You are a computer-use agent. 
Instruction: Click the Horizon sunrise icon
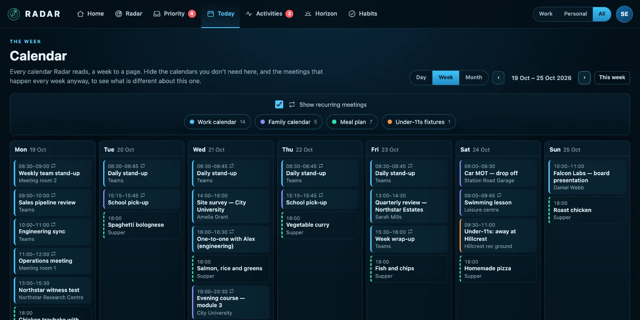click(x=308, y=14)
